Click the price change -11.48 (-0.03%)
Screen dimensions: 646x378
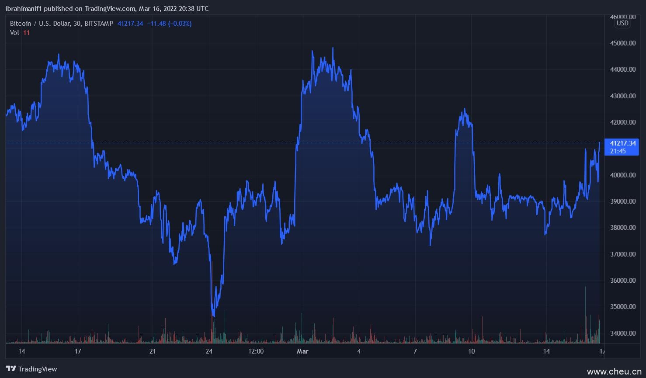tap(169, 24)
